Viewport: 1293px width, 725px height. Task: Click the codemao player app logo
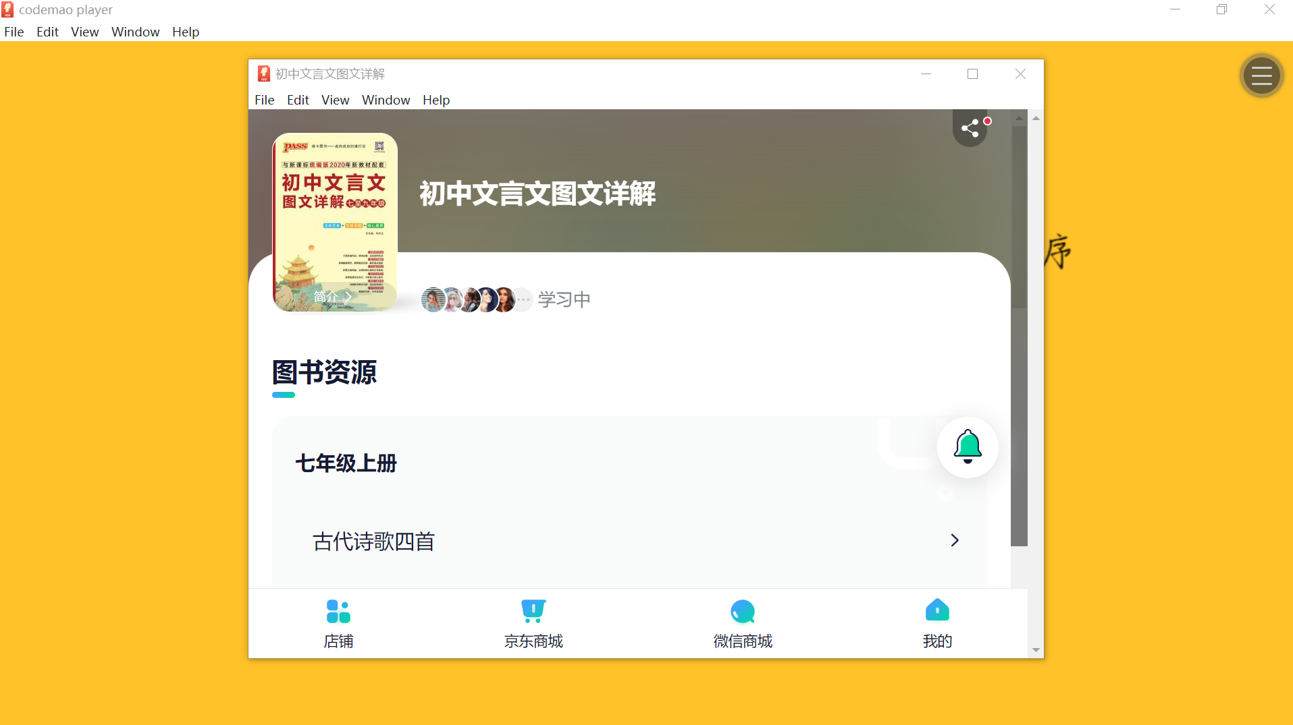click(8, 9)
